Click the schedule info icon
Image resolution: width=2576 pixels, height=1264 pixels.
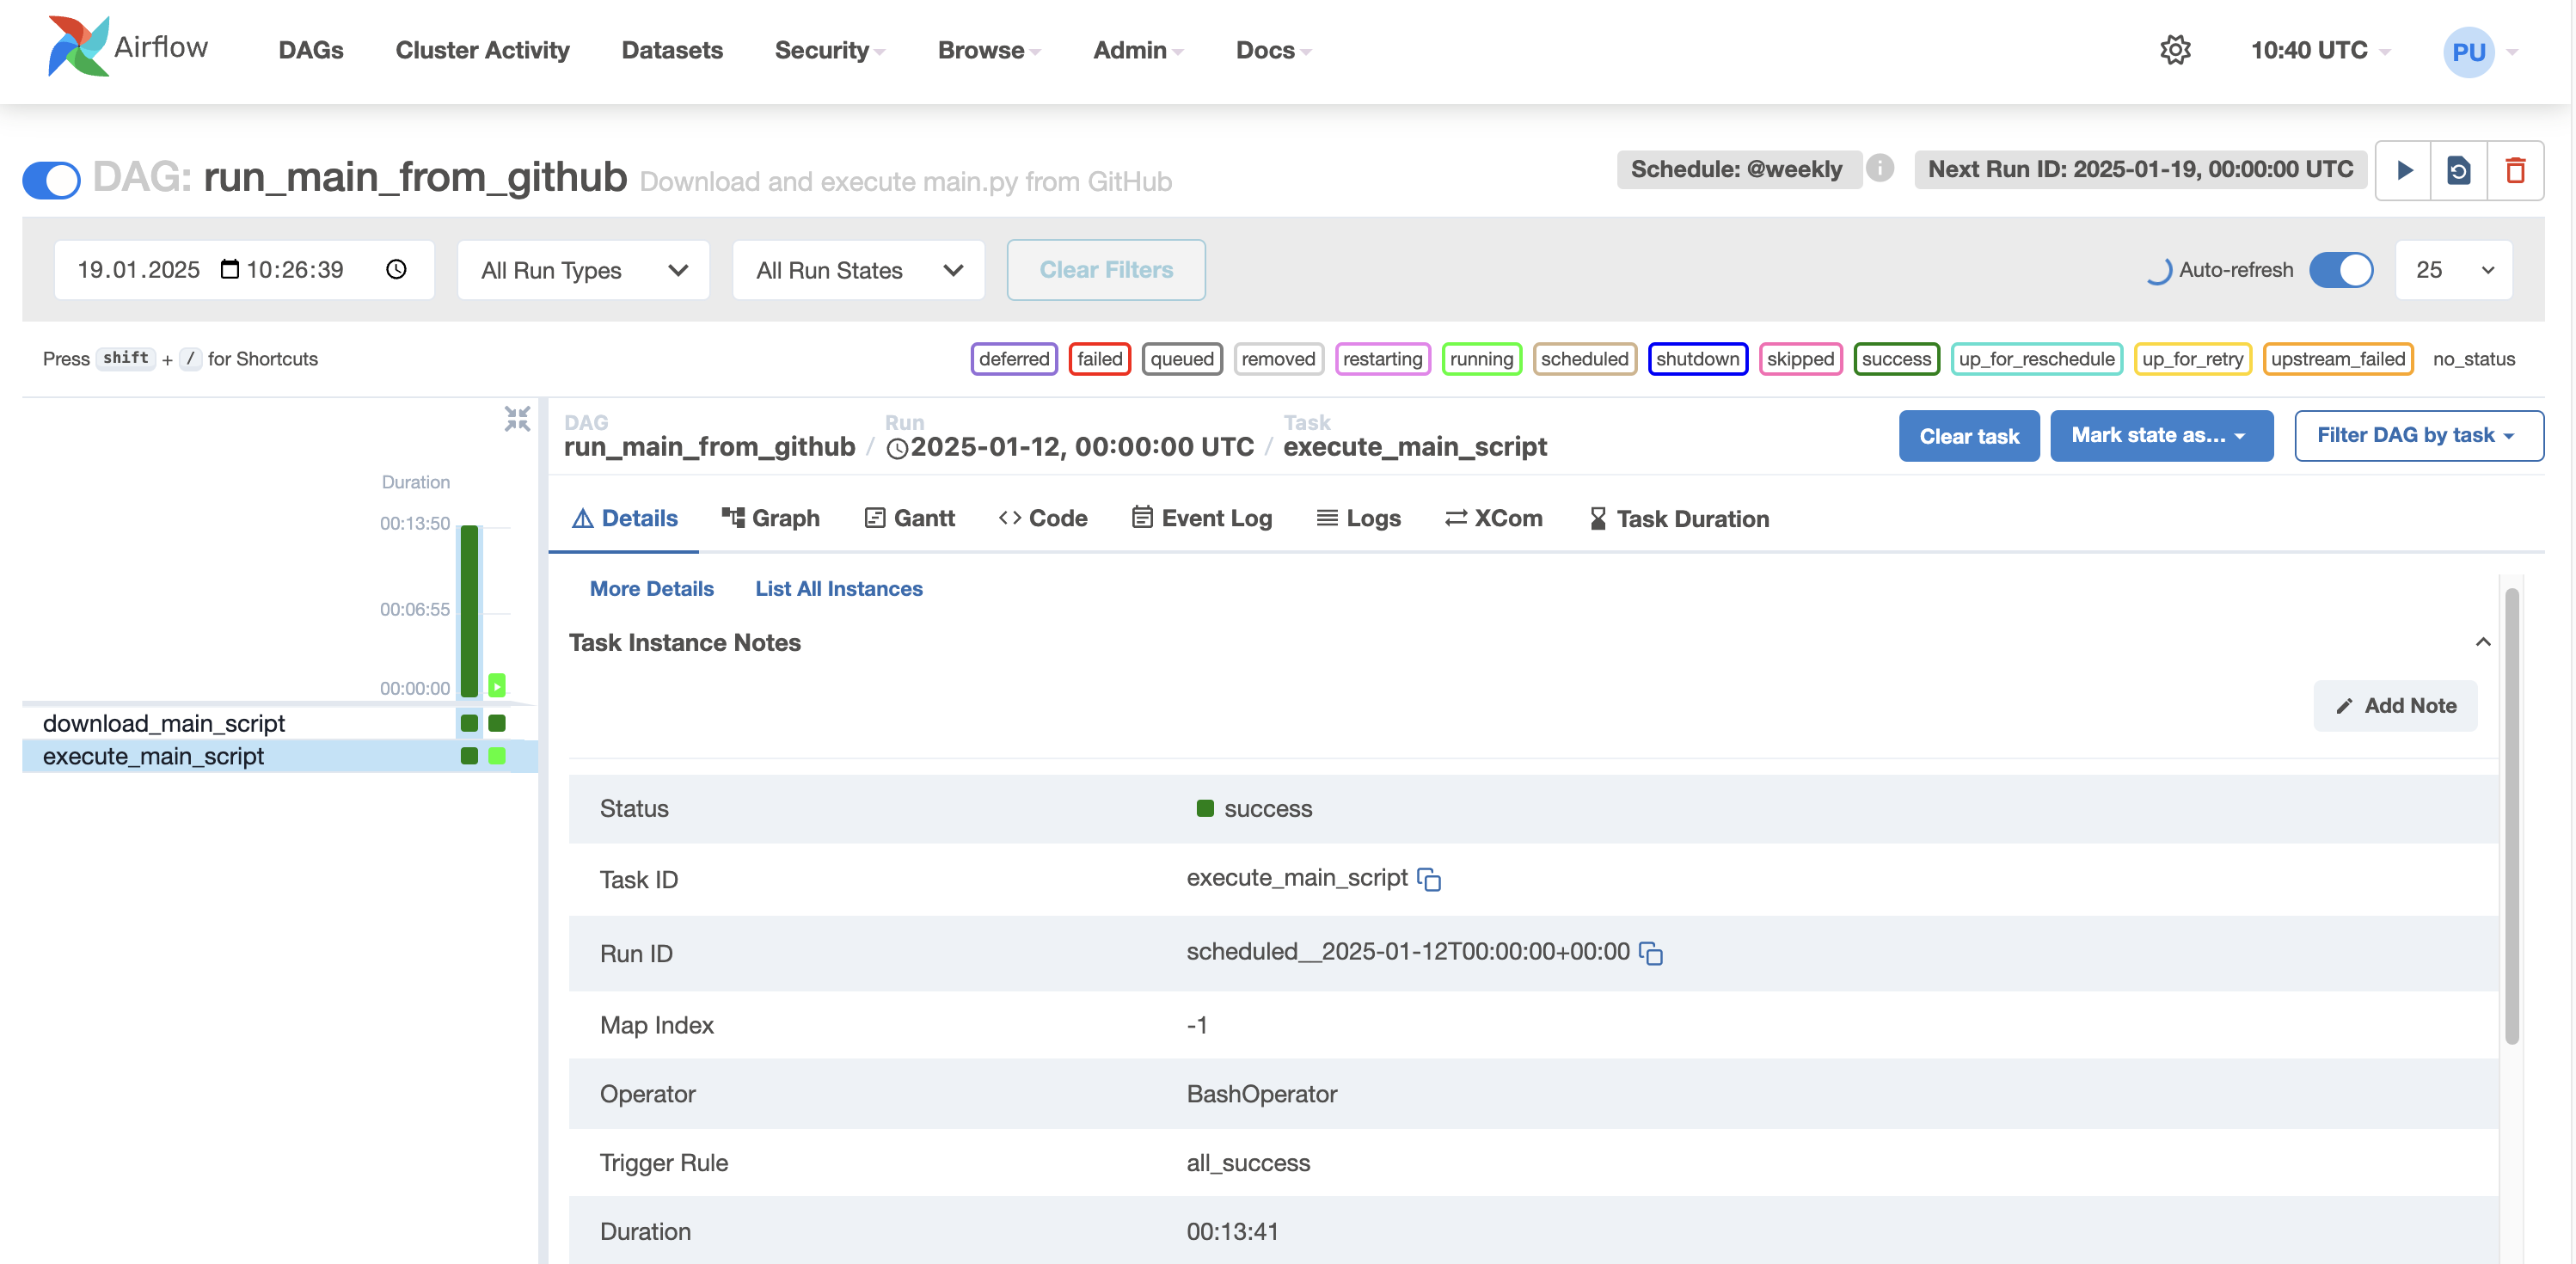coord(1880,168)
